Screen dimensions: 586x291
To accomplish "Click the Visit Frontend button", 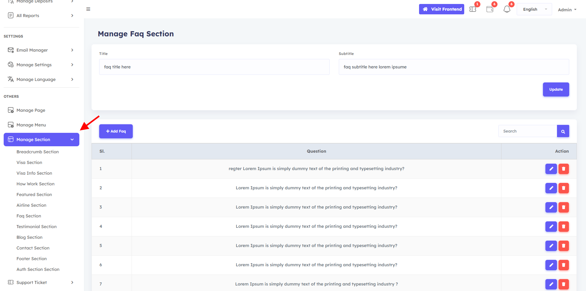I will (x=442, y=9).
